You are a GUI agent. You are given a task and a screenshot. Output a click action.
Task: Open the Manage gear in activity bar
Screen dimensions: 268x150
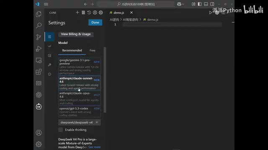point(39,144)
